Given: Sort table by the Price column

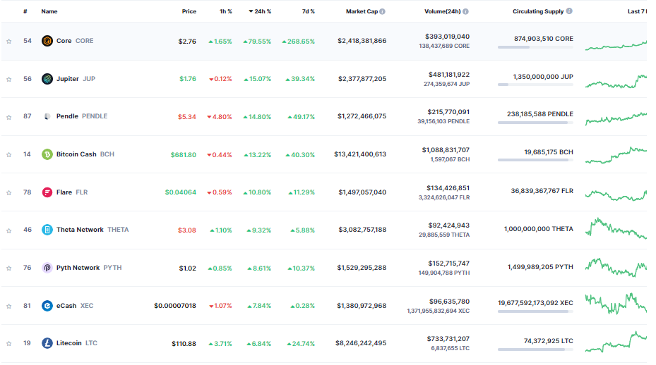Looking at the screenshot, I should coord(189,12).
